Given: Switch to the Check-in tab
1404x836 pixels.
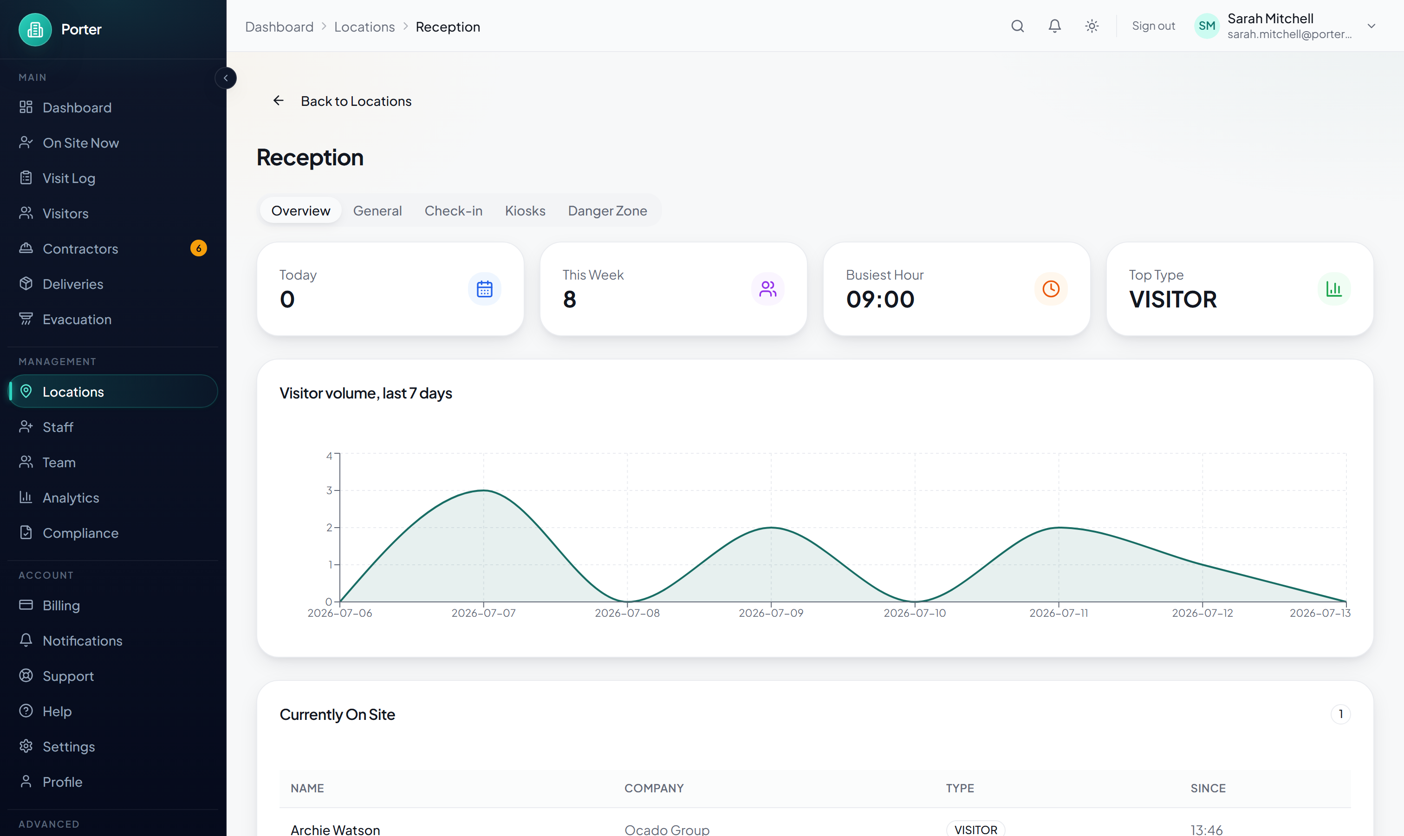Looking at the screenshot, I should click(x=453, y=211).
